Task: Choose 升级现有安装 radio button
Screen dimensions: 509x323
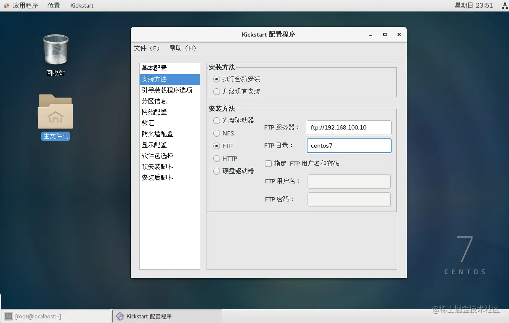Action: [x=217, y=91]
